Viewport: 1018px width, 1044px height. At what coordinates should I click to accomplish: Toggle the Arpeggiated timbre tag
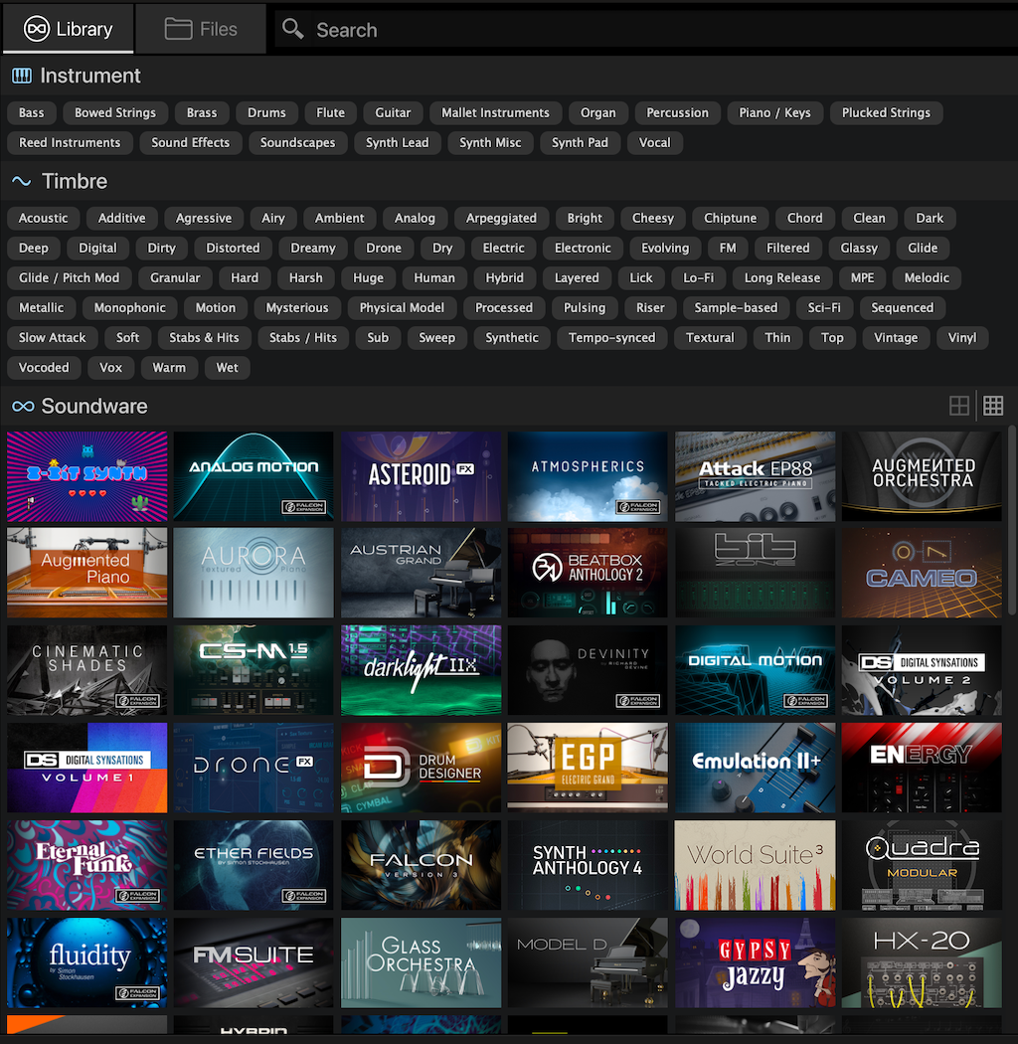pos(501,218)
